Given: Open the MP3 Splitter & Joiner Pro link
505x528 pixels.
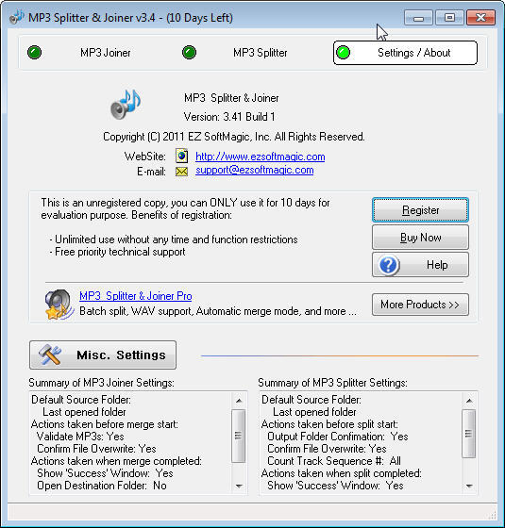Looking at the screenshot, I should [136, 296].
